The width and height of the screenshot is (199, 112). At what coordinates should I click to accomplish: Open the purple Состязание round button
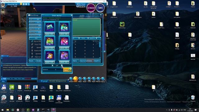[x=91, y=8]
